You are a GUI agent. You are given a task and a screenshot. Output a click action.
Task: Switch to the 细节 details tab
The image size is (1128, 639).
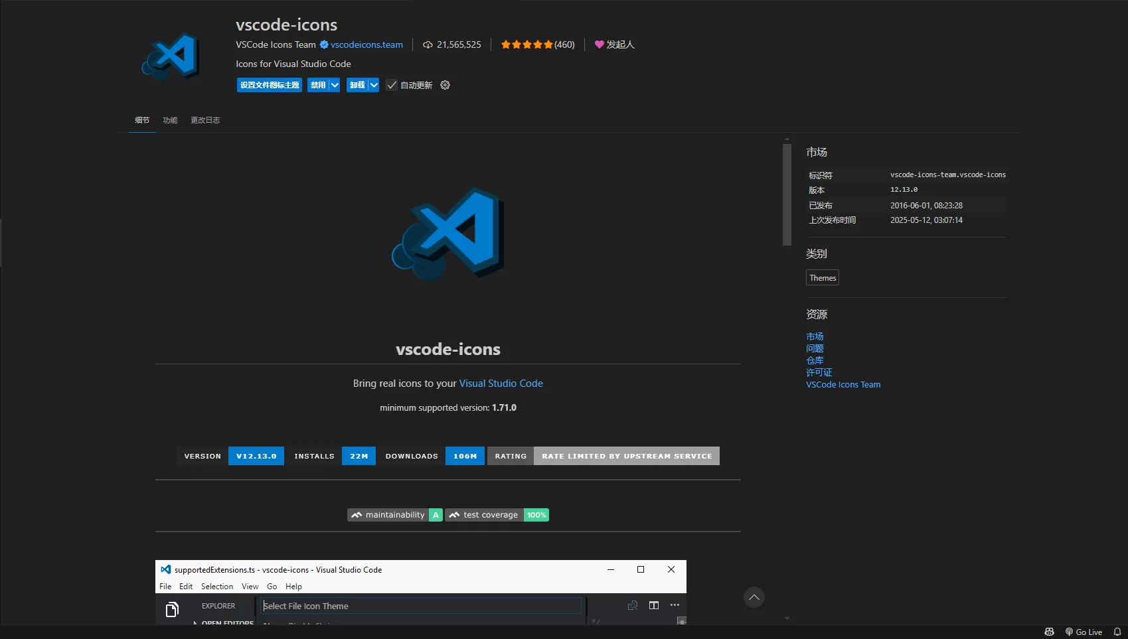tap(142, 120)
